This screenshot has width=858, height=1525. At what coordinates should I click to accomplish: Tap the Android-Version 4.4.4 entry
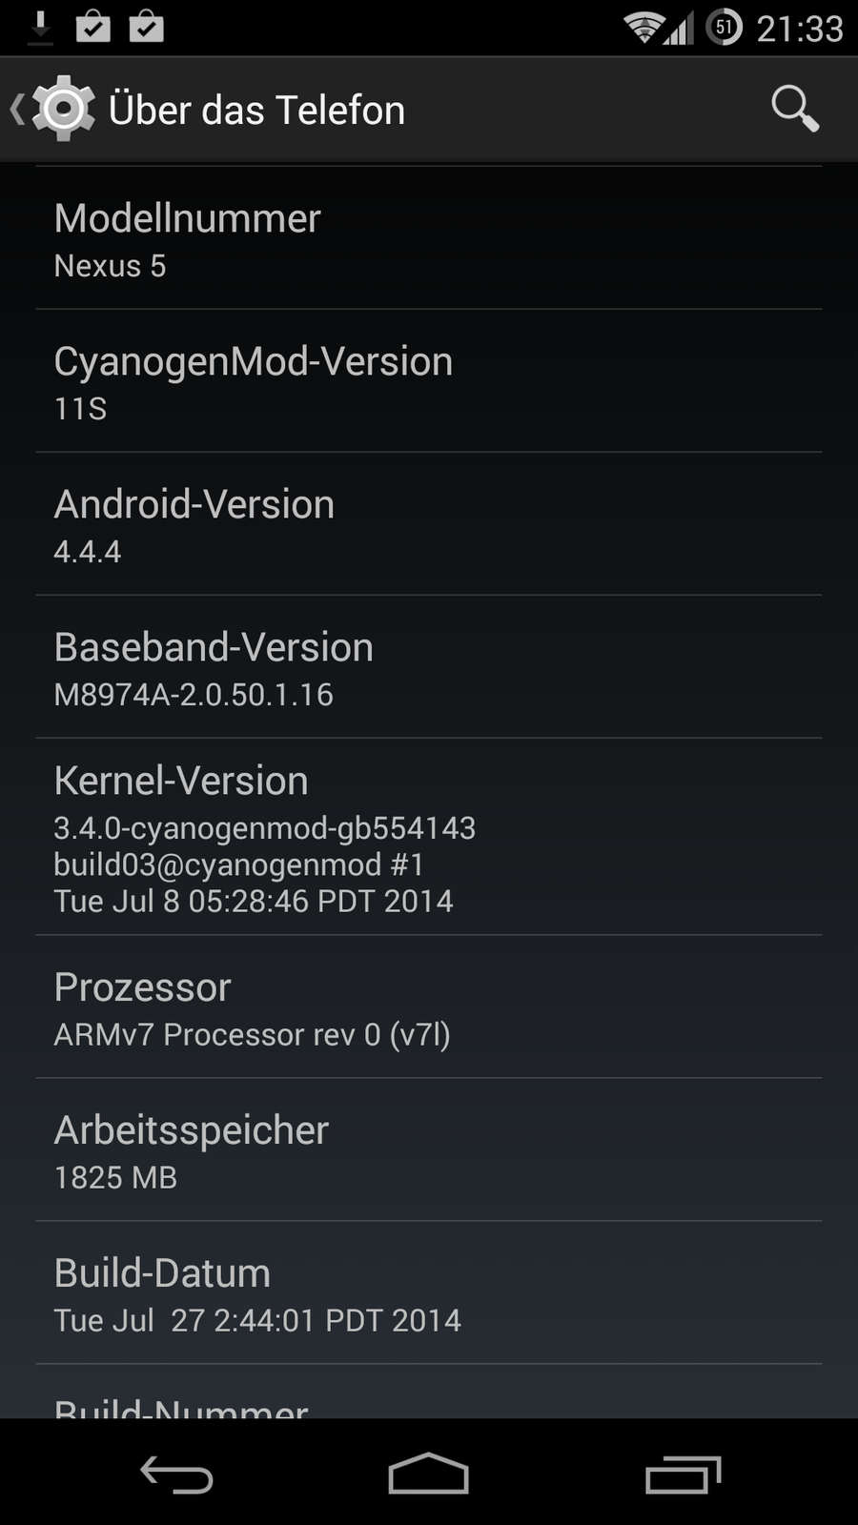coord(429,524)
